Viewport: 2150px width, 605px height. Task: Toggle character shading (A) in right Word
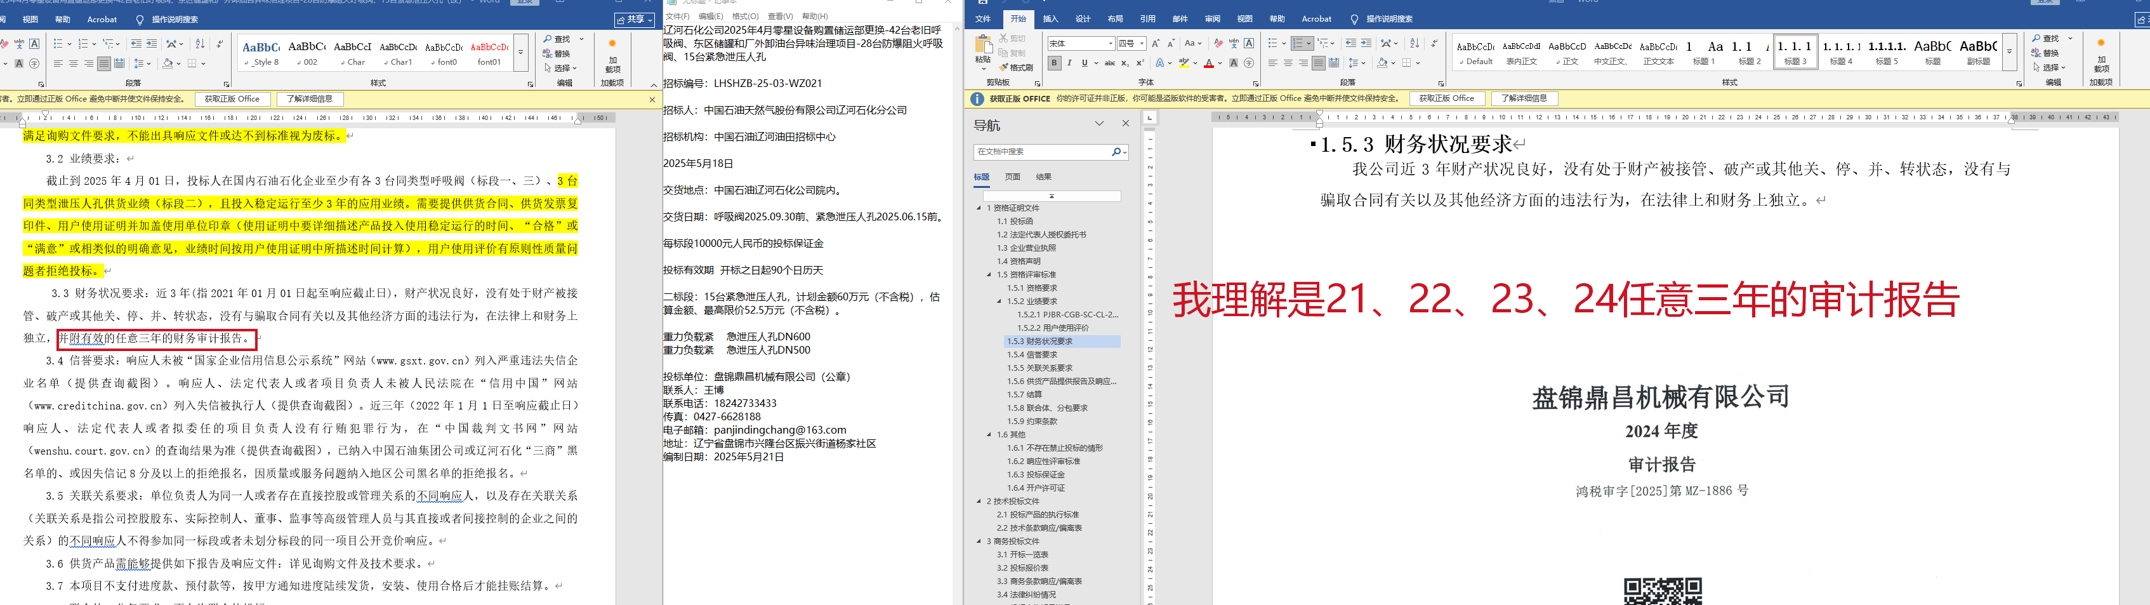(1234, 63)
